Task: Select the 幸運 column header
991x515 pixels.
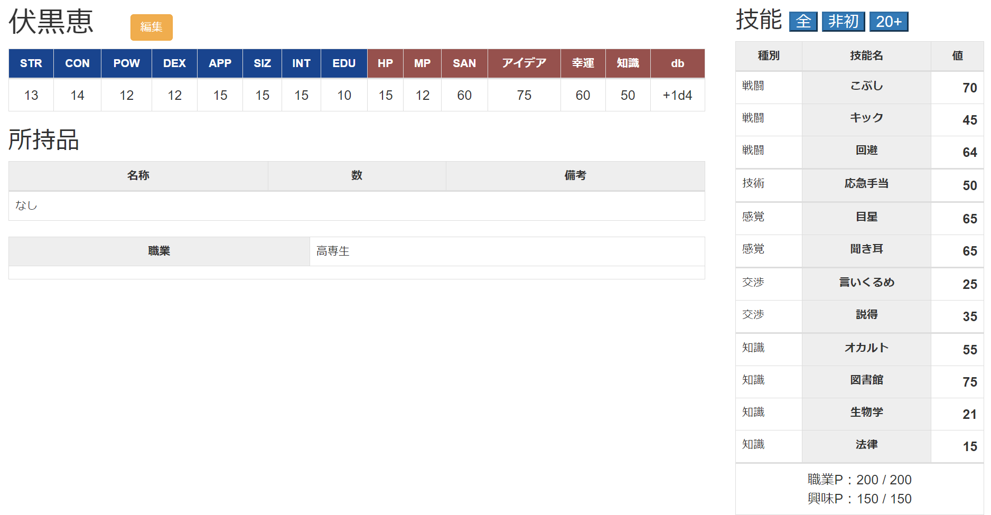Action: click(x=583, y=63)
